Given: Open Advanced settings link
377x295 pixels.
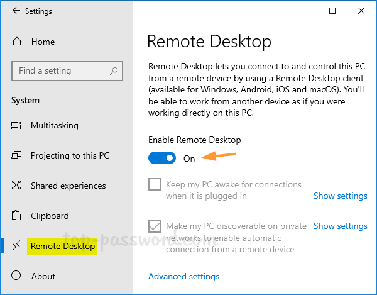Looking at the screenshot, I should click(x=183, y=276).
